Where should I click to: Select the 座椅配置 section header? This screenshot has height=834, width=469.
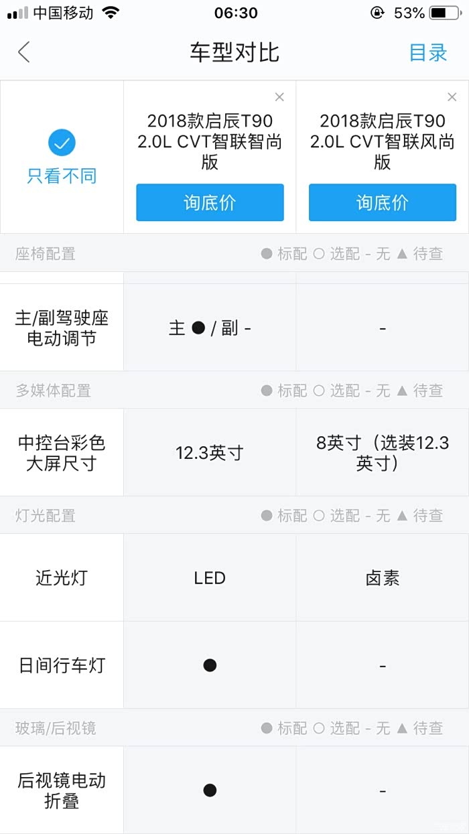[46, 253]
